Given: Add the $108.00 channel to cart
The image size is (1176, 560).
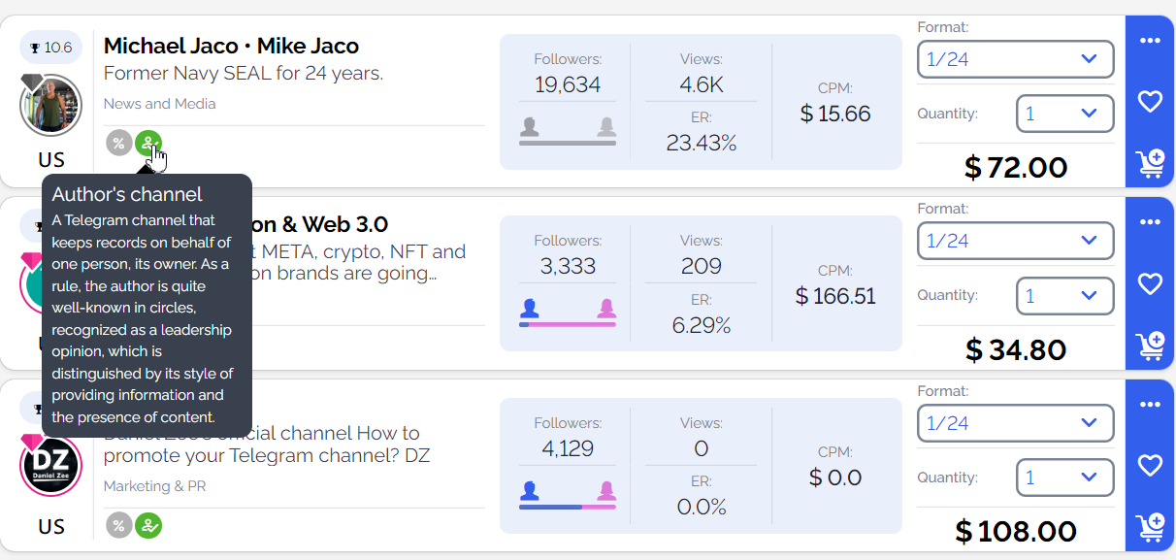Looking at the screenshot, I should tap(1150, 527).
